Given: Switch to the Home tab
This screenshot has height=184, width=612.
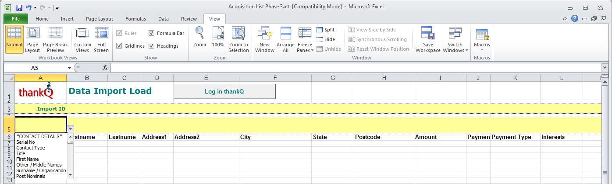Looking at the screenshot, I should [x=42, y=19].
